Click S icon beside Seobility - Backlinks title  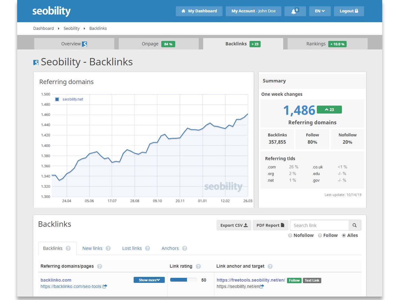coord(36,62)
